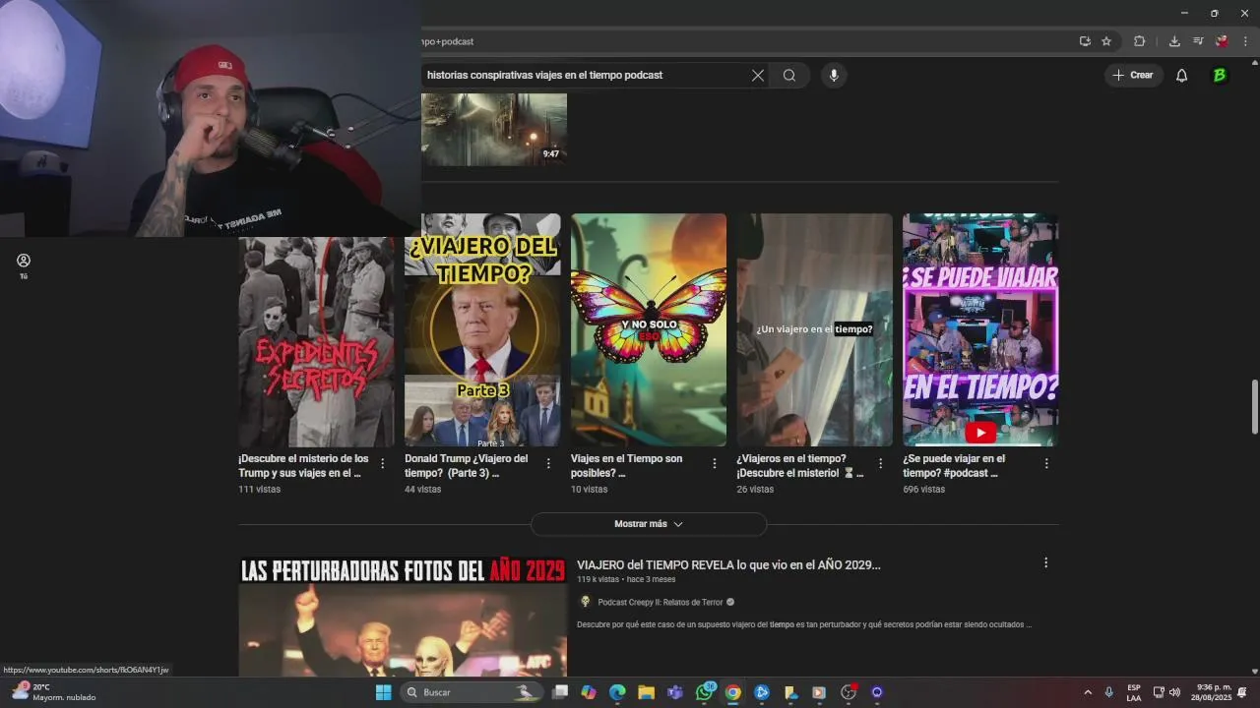1260x708 pixels.
Task: Click the magnifier search button
Action: tap(789, 76)
